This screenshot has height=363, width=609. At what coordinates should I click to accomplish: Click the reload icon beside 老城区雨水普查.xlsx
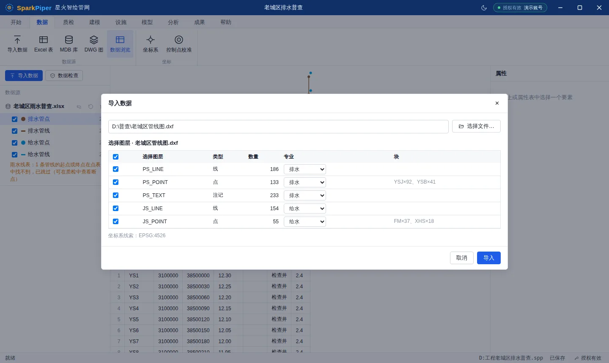(x=91, y=106)
